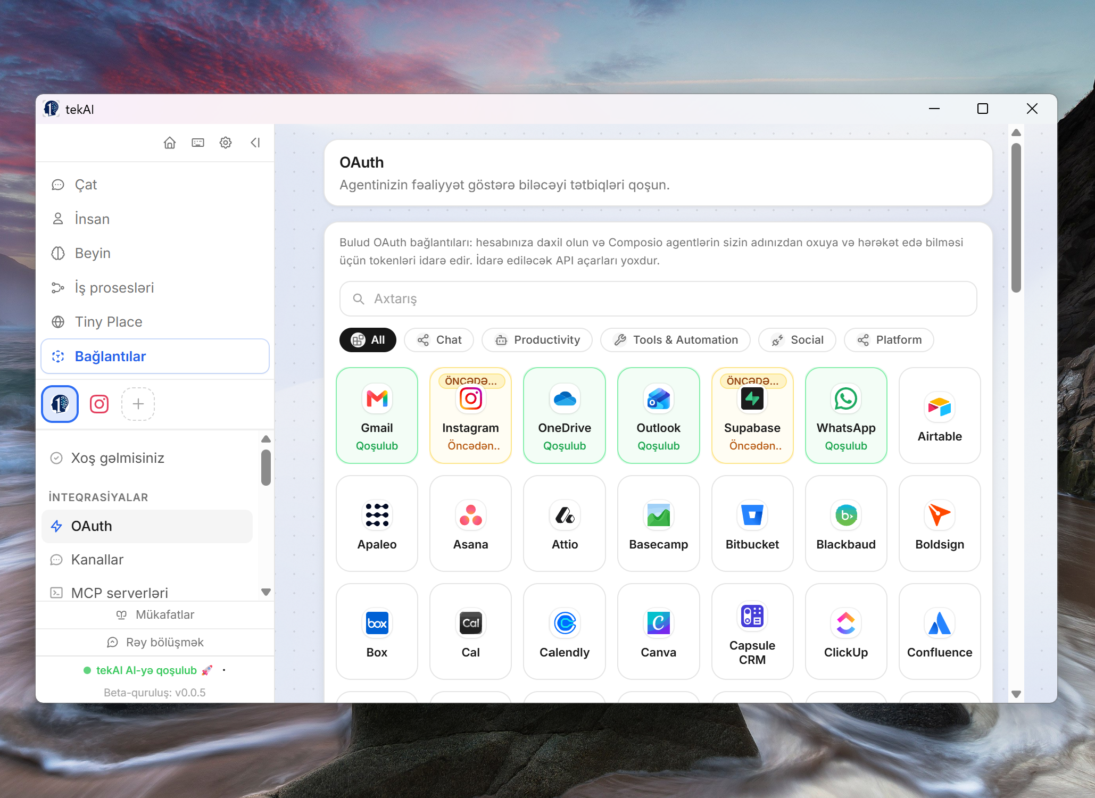
Task: Open the ClickUp integration card
Action: 846,631
